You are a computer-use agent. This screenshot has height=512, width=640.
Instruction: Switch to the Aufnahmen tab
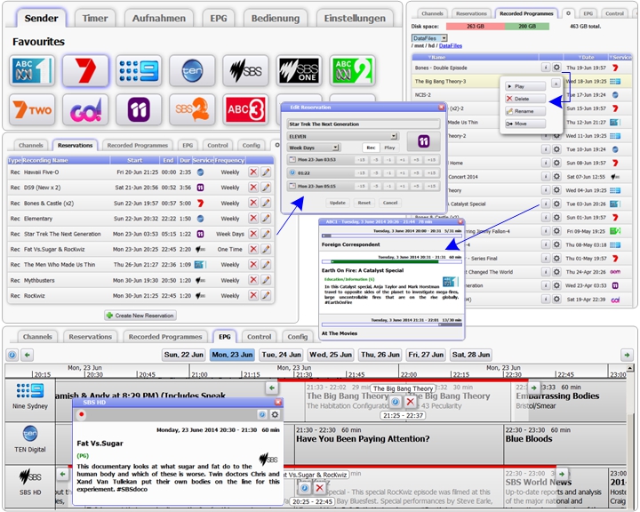(158, 18)
